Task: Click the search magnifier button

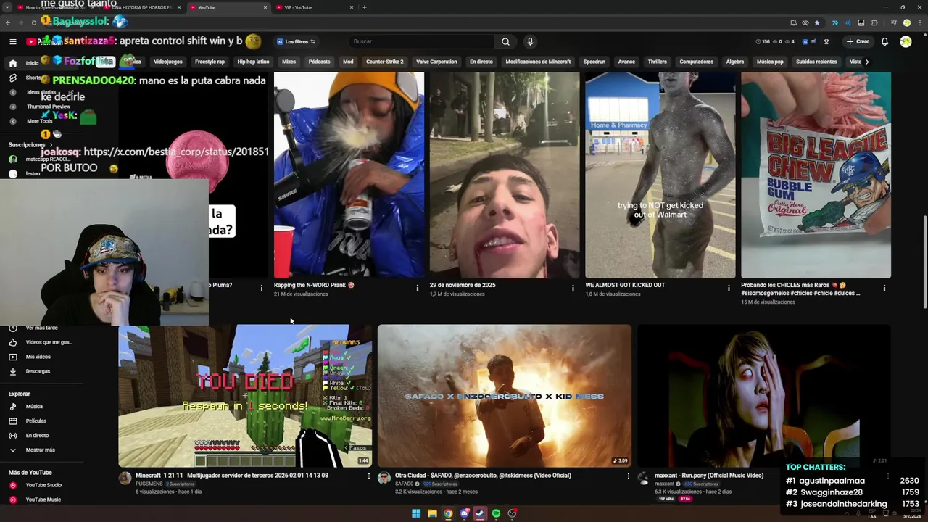Action: click(x=505, y=41)
